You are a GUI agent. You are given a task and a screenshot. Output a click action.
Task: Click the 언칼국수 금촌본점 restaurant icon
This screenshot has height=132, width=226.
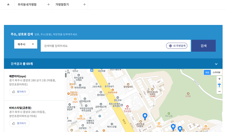click(x=69, y=94)
